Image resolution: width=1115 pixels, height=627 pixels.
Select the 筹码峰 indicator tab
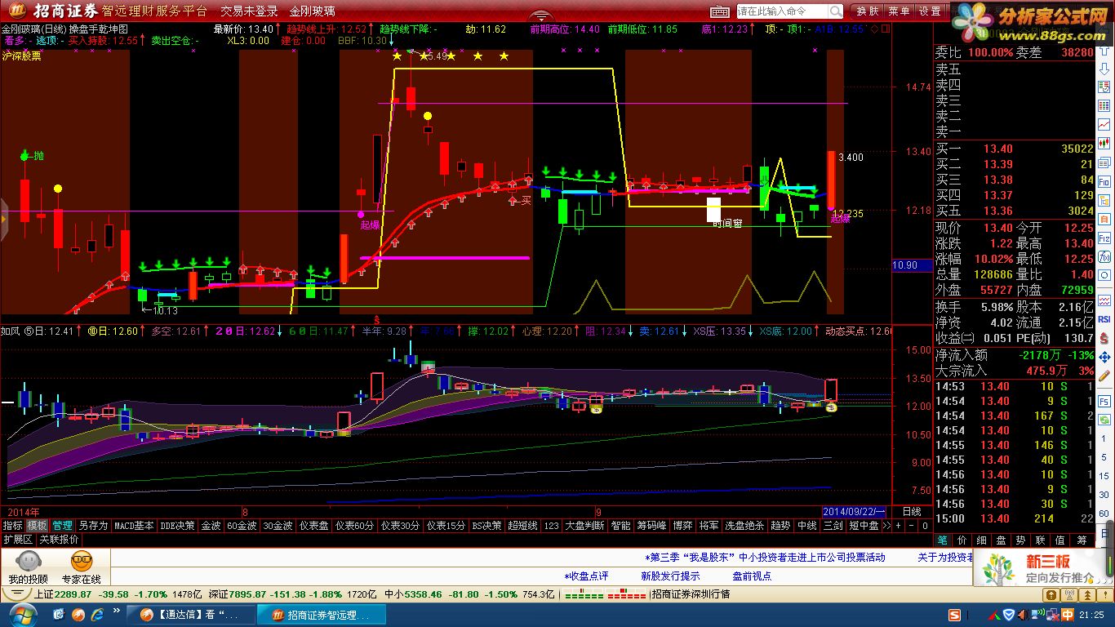pyautogui.click(x=653, y=526)
